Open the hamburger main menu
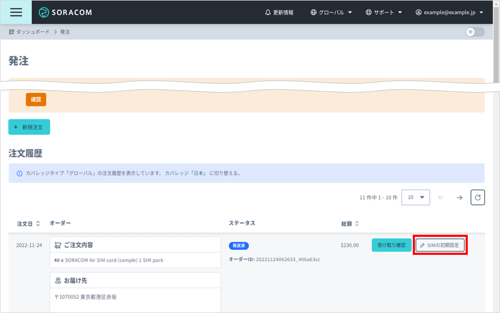Screen dimensions: 500x313 click(x=16, y=12)
